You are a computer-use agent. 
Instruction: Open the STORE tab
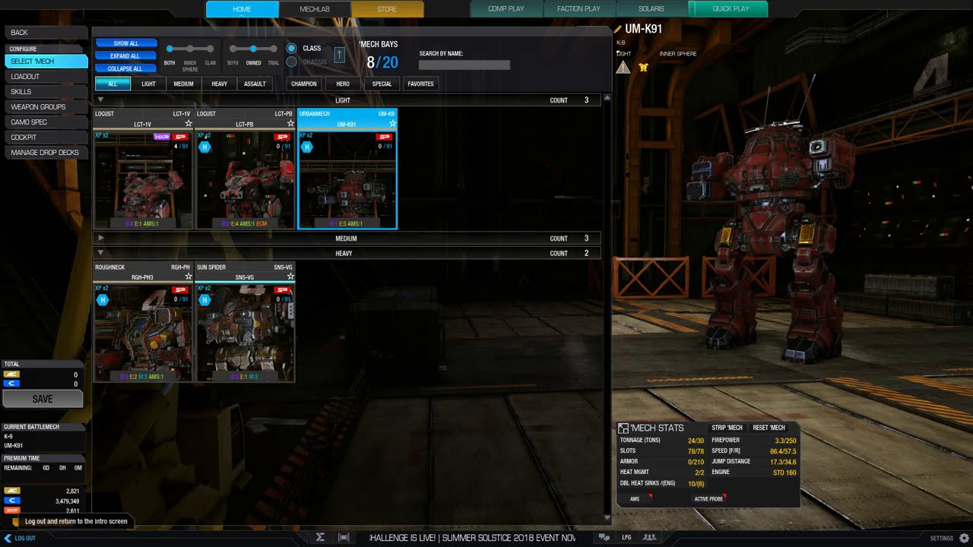tap(387, 9)
